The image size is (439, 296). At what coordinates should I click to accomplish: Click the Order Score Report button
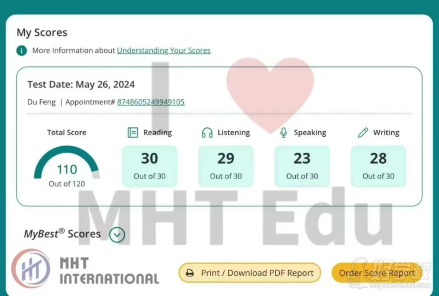pos(376,273)
